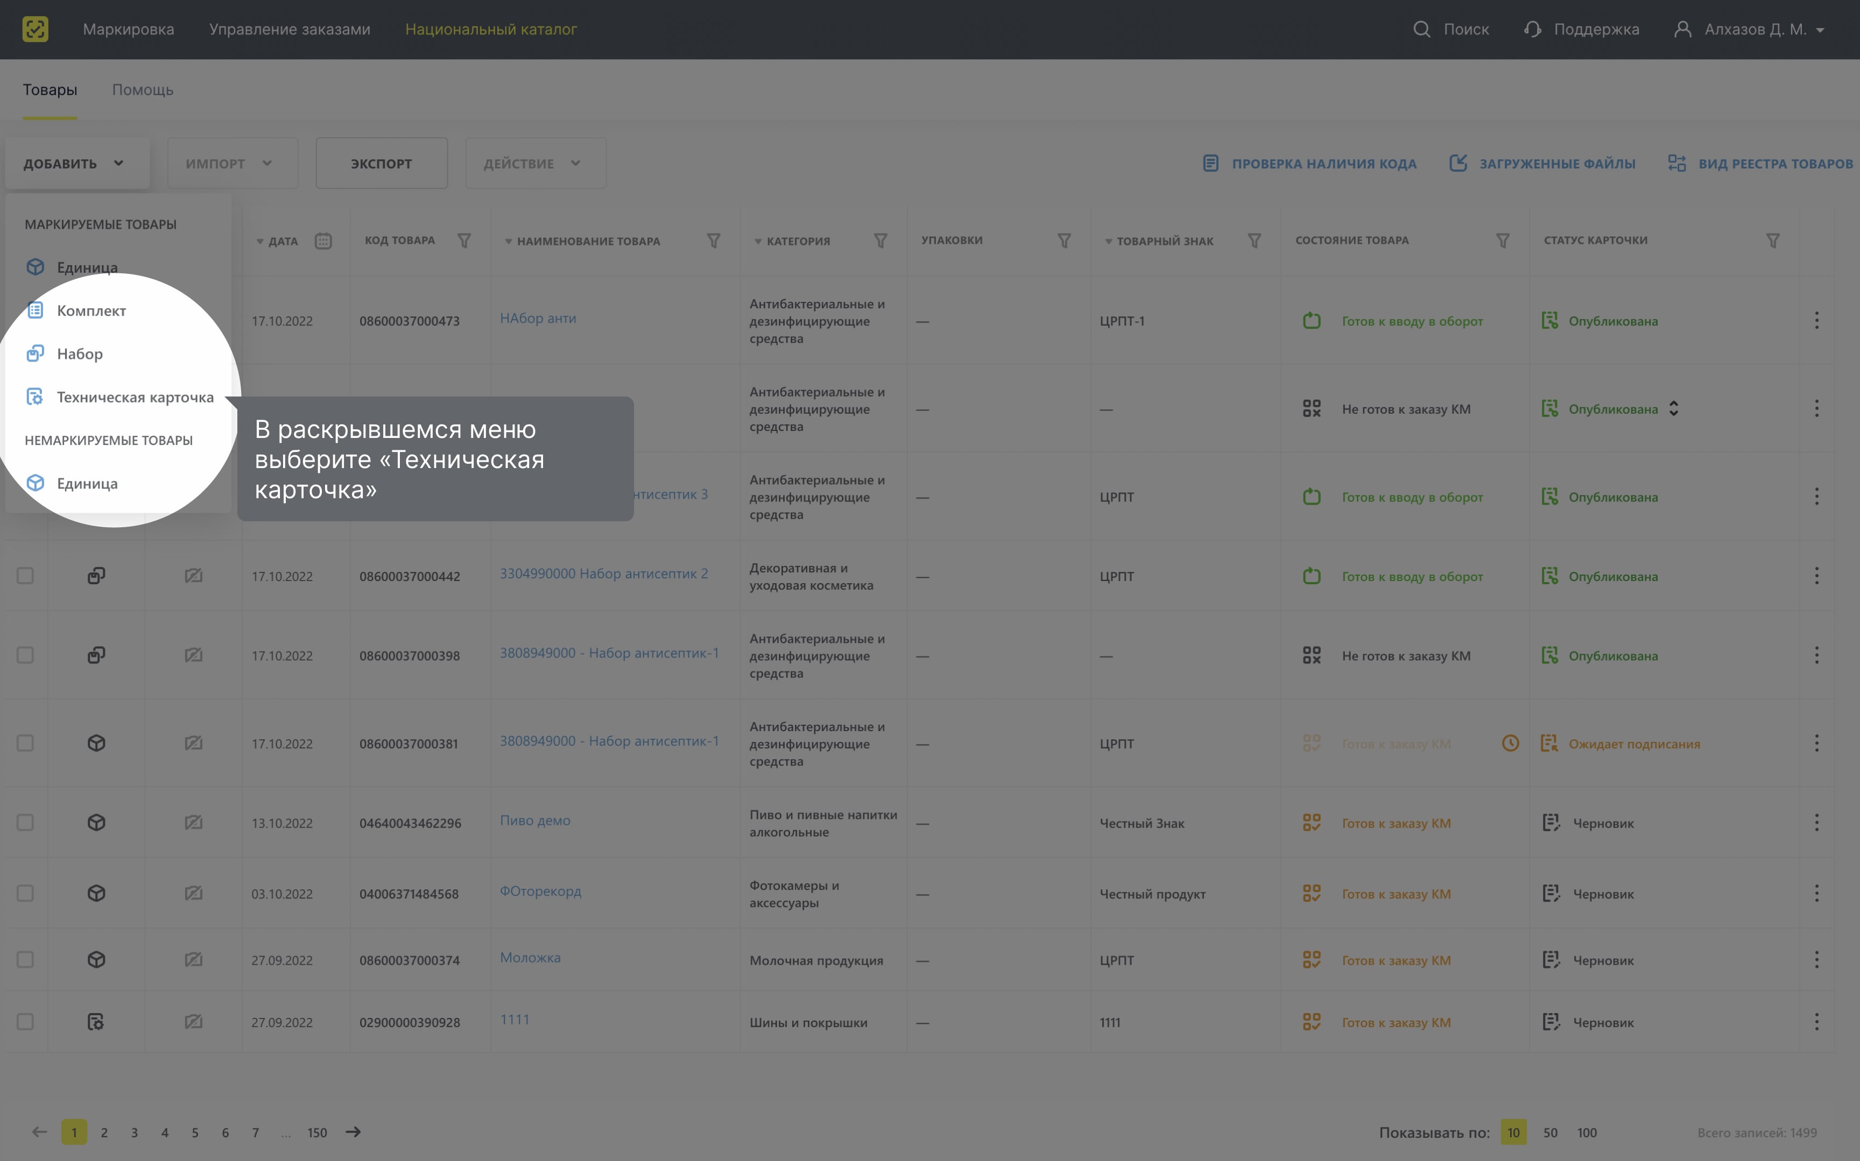Choose Единица under Маркируемые товары

(x=72, y=266)
